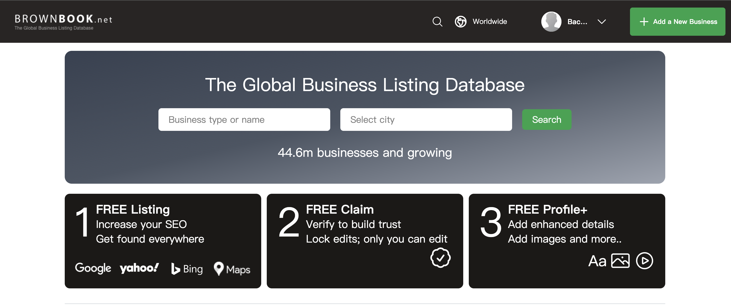Click the image picture icon in Profile+ card
This screenshot has height=308, width=731.
point(620,261)
